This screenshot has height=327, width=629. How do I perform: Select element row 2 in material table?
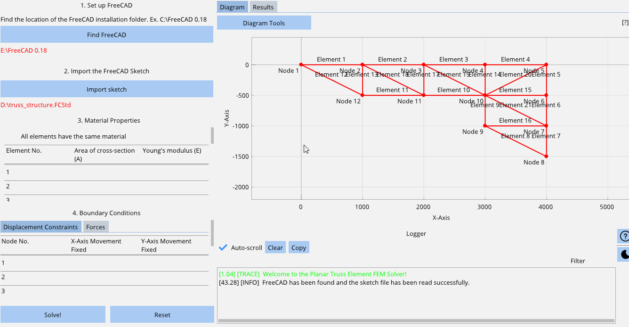coord(106,186)
